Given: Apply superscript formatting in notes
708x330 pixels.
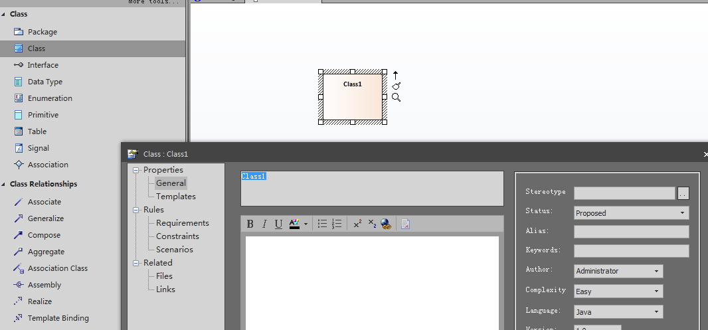Looking at the screenshot, I should 357,224.
